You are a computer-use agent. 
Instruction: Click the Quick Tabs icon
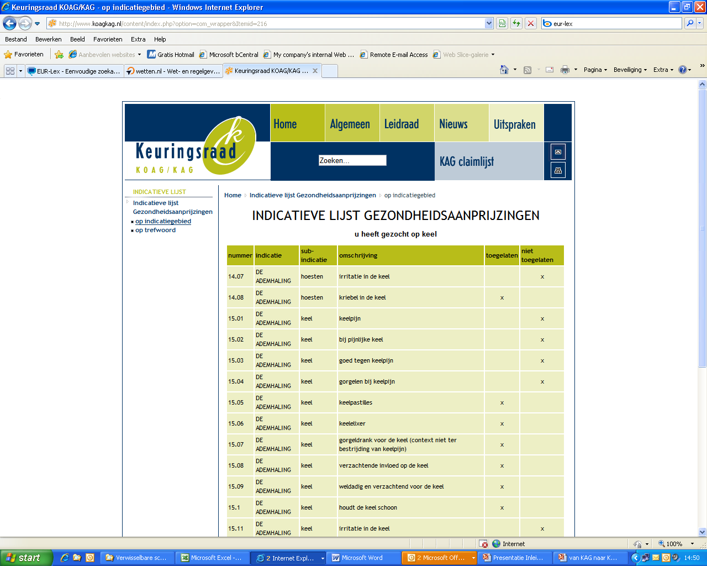pos(10,71)
